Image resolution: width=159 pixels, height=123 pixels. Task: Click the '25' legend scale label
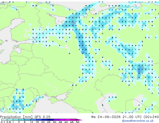(49, 122)
